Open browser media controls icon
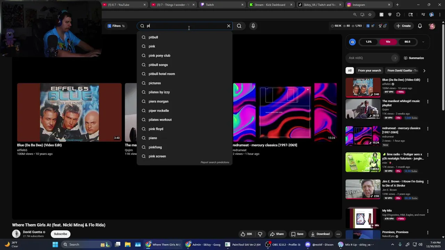 tap(423, 15)
